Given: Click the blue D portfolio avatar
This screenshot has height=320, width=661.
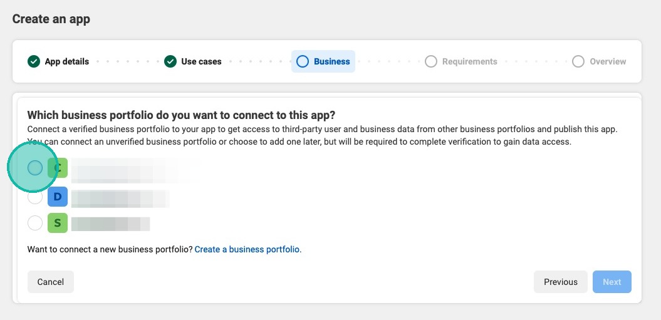Looking at the screenshot, I should click(x=58, y=197).
